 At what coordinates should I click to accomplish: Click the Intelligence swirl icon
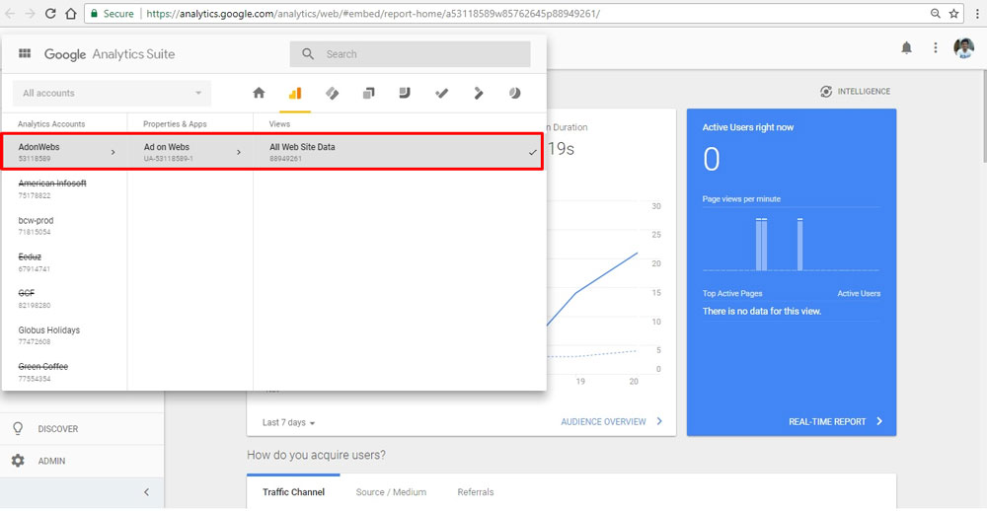pyautogui.click(x=826, y=92)
